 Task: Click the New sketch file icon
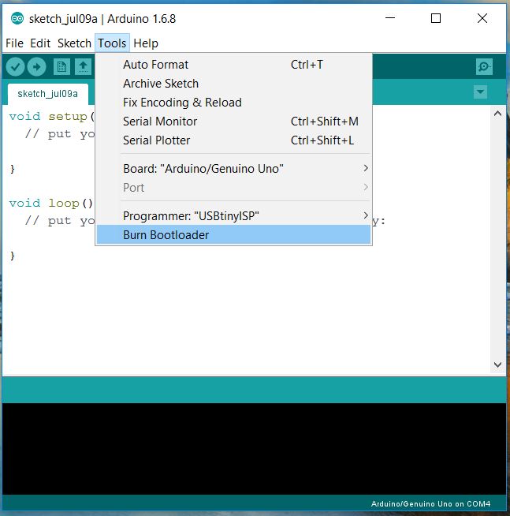61,67
